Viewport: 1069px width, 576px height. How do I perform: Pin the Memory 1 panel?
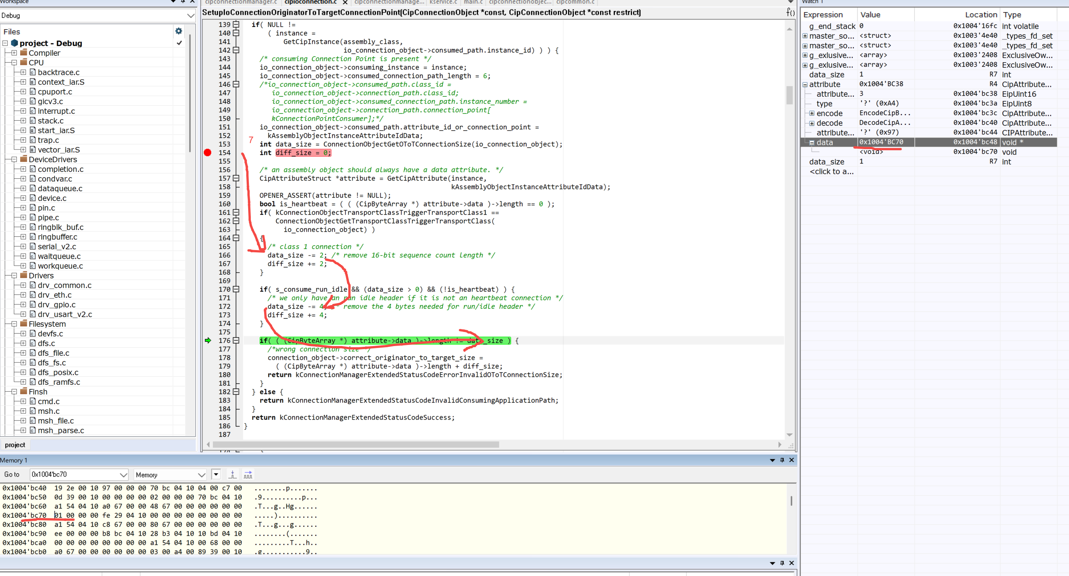click(x=782, y=460)
